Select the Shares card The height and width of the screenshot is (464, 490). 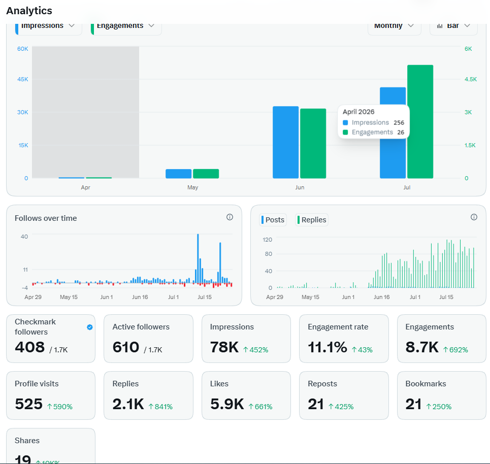click(x=51, y=446)
